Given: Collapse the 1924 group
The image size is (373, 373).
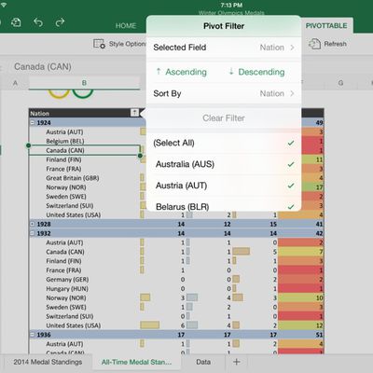Looking at the screenshot, I should [32, 122].
